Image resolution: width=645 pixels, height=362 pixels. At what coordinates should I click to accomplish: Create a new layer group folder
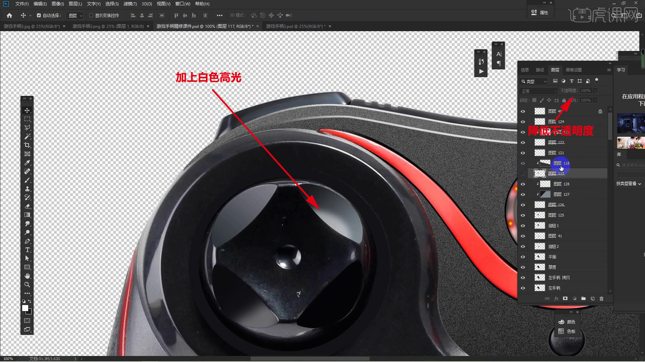click(x=584, y=299)
